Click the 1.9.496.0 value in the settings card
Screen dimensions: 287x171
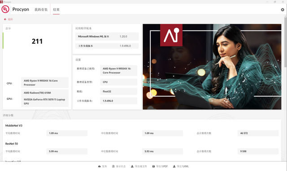[118, 101]
